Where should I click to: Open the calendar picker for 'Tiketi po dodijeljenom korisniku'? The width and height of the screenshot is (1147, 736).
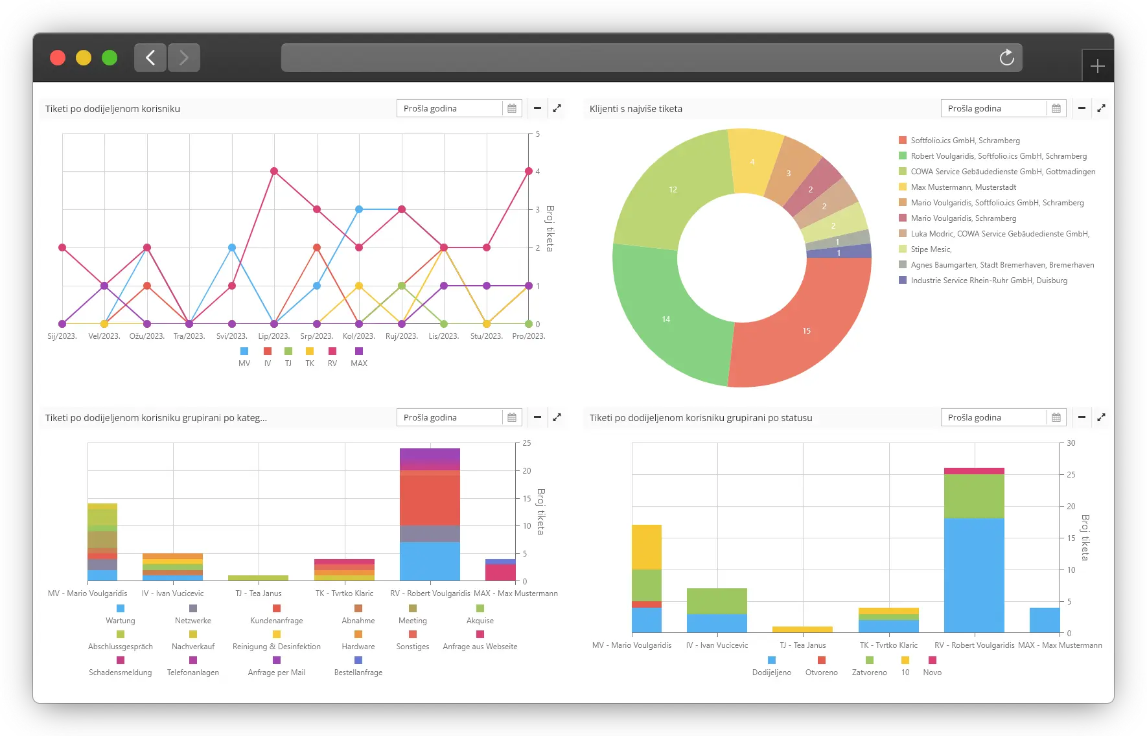pos(511,108)
